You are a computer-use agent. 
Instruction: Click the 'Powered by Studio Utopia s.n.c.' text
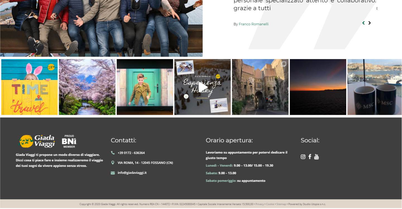tap(307, 204)
